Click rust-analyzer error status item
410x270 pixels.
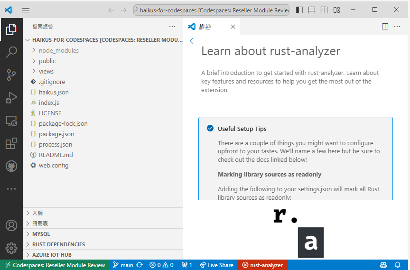point(262,265)
